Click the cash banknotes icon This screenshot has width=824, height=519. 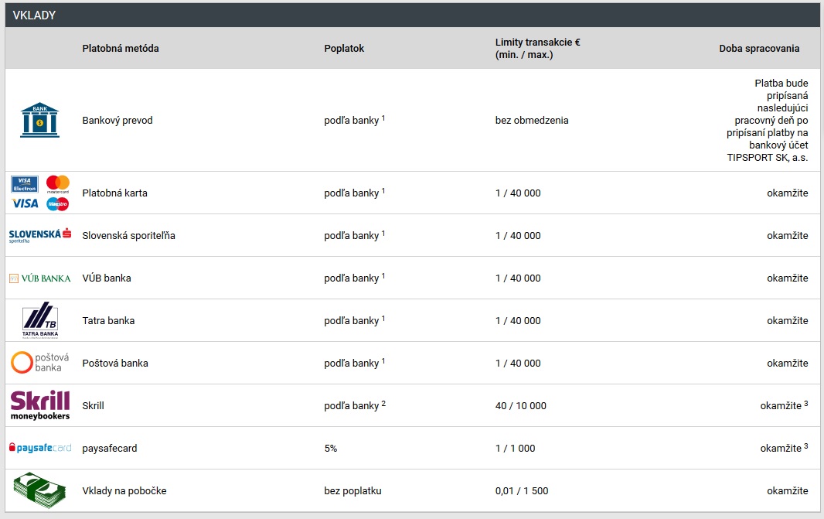[x=40, y=490]
